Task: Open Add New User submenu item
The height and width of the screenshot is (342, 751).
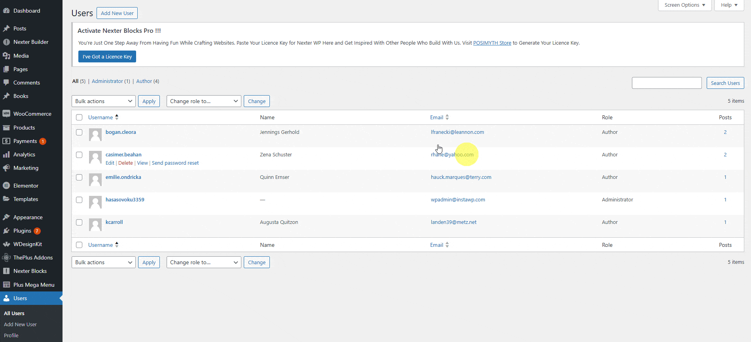Action: pyautogui.click(x=20, y=324)
